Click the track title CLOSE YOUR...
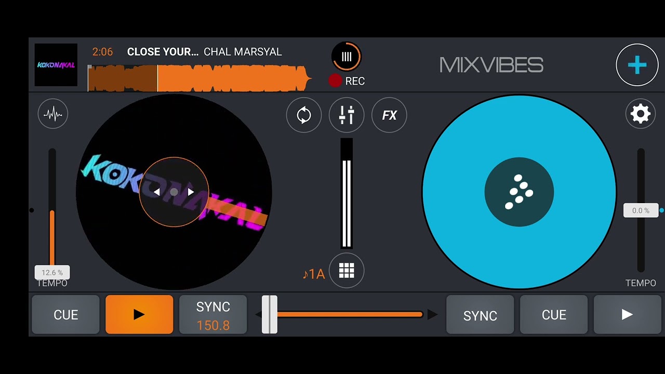 click(x=163, y=52)
